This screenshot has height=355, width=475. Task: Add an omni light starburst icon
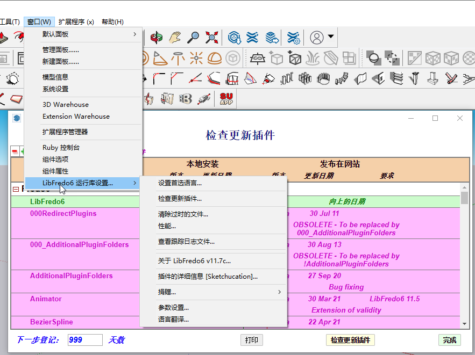[x=196, y=58]
